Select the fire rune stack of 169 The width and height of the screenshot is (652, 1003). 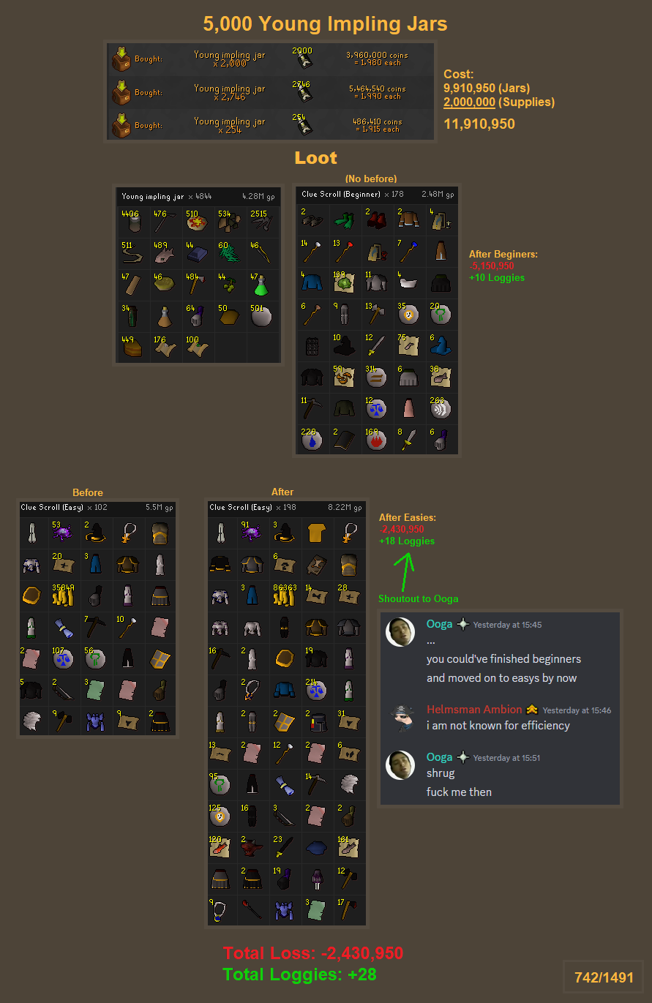375,440
